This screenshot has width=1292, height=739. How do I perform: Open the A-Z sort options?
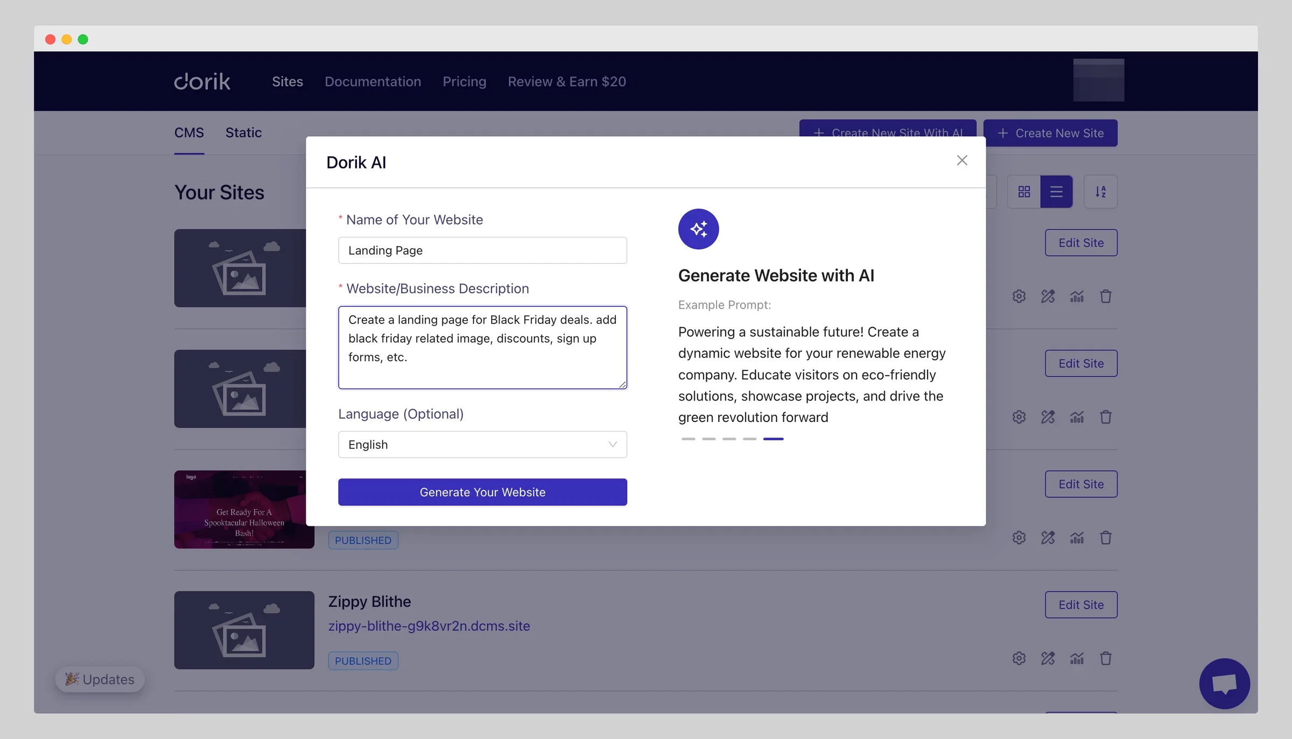point(1100,192)
